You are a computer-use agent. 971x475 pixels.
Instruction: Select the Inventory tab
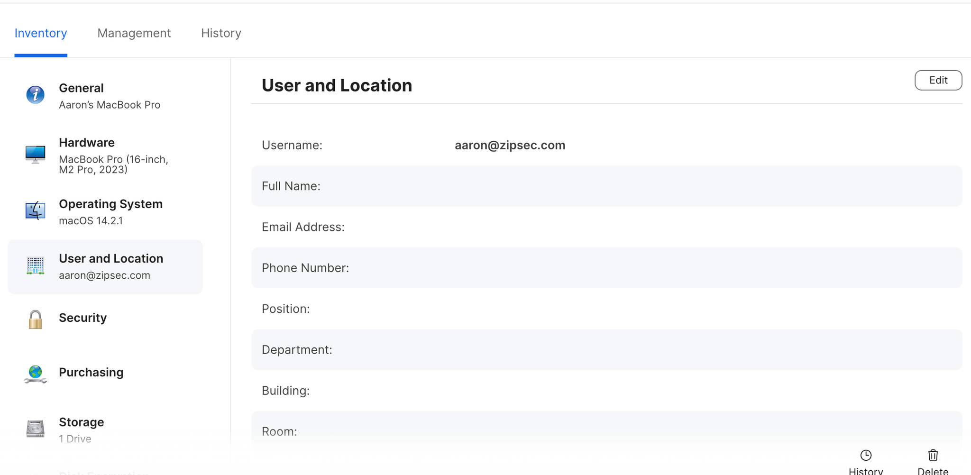(x=41, y=33)
